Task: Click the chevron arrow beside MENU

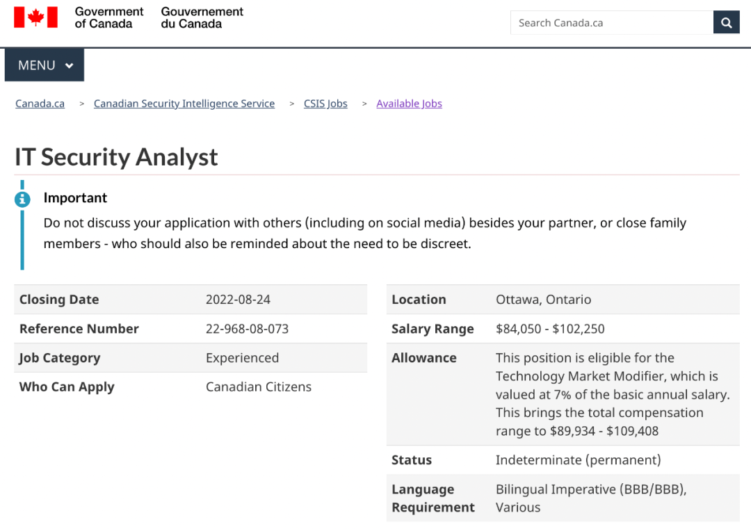Action: click(x=69, y=66)
